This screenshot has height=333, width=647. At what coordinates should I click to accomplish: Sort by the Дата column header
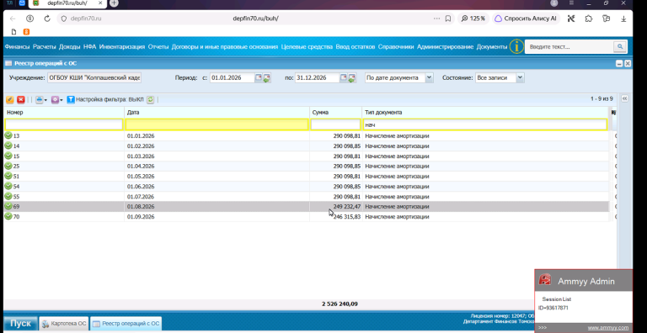(217, 113)
